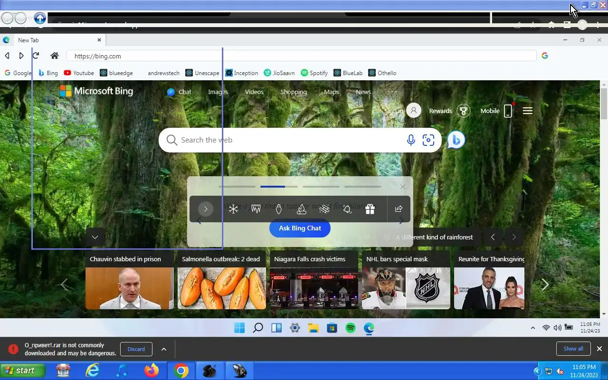Image resolution: width=608 pixels, height=380 pixels.
Task: Open the blueedge bookmark
Action: click(x=116, y=73)
